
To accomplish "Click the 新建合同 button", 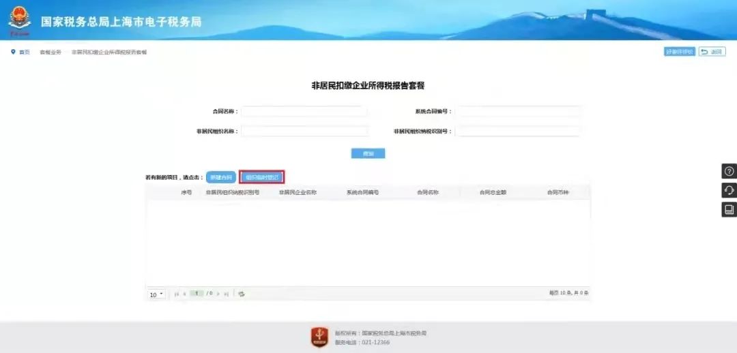I will [221, 177].
